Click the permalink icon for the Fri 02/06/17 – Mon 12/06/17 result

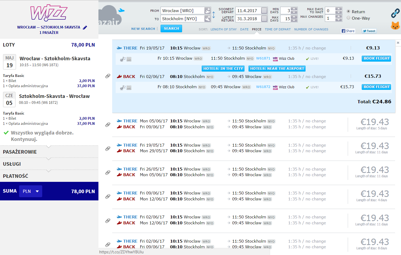[108, 221]
